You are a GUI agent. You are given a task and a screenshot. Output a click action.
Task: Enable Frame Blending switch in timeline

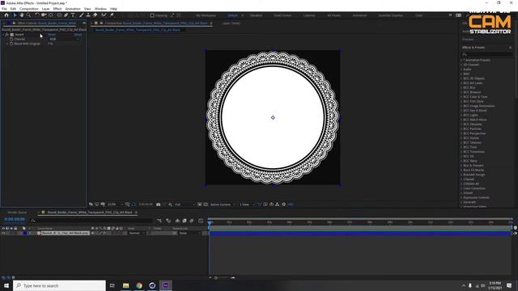(185, 221)
